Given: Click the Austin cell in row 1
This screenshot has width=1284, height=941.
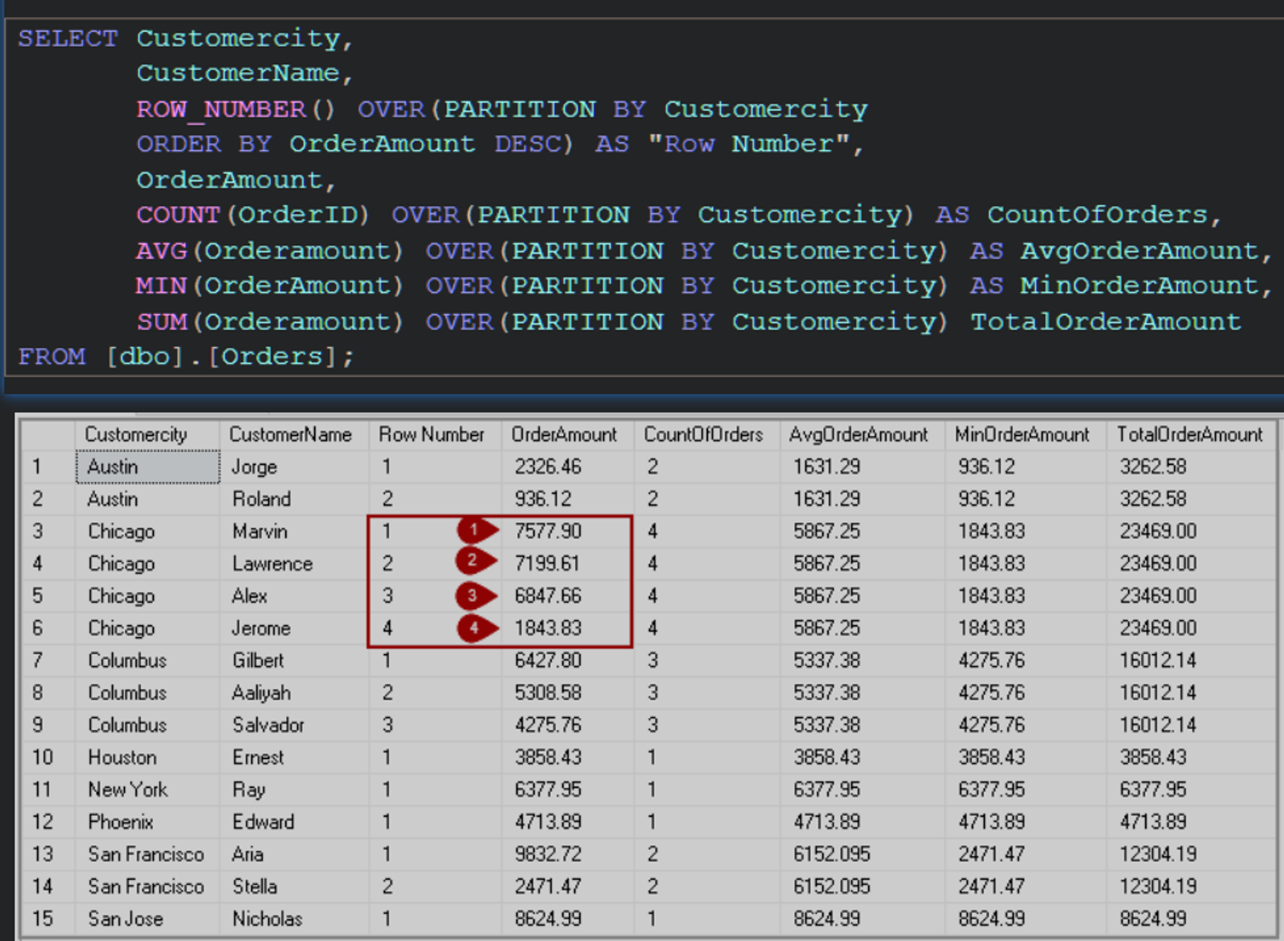Looking at the screenshot, I should 148,467.
